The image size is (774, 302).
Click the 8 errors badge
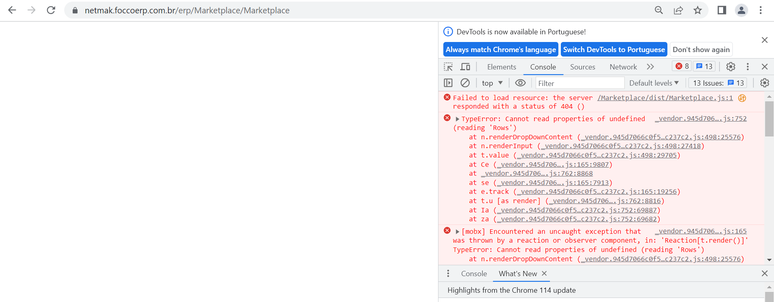coord(682,66)
